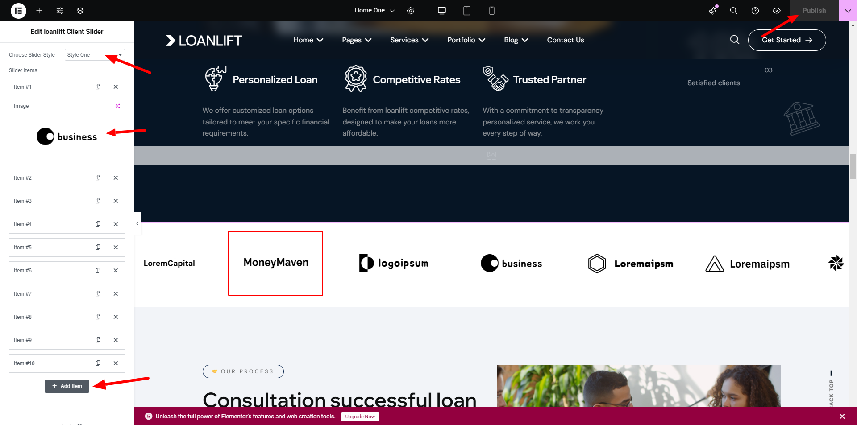Image resolution: width=857 pixels, height=425 pixels.
Task: Click the add element plus icon
Action: pos(39,11)
